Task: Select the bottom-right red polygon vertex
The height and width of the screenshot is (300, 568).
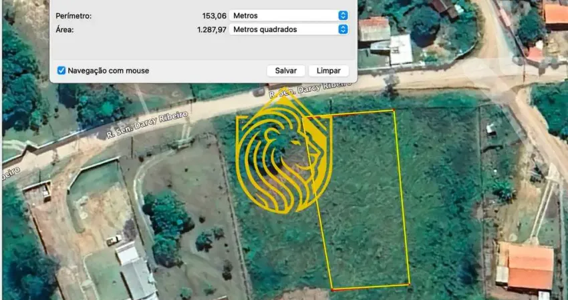Action: point(409,285)
